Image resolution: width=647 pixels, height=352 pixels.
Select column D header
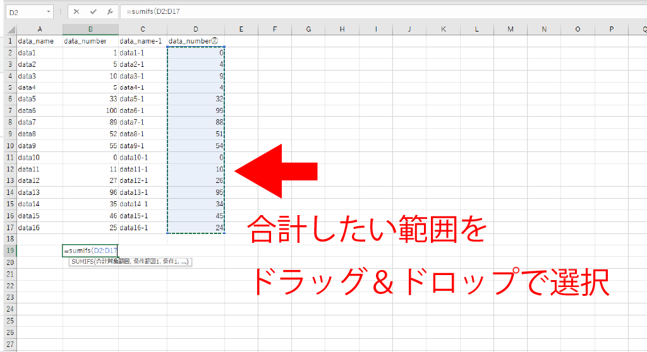pos(196,30)
